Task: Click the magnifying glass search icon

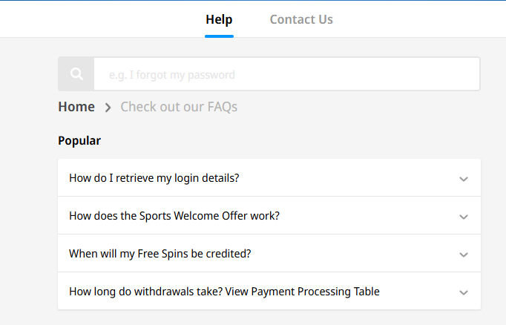Action: pos(76,74)
